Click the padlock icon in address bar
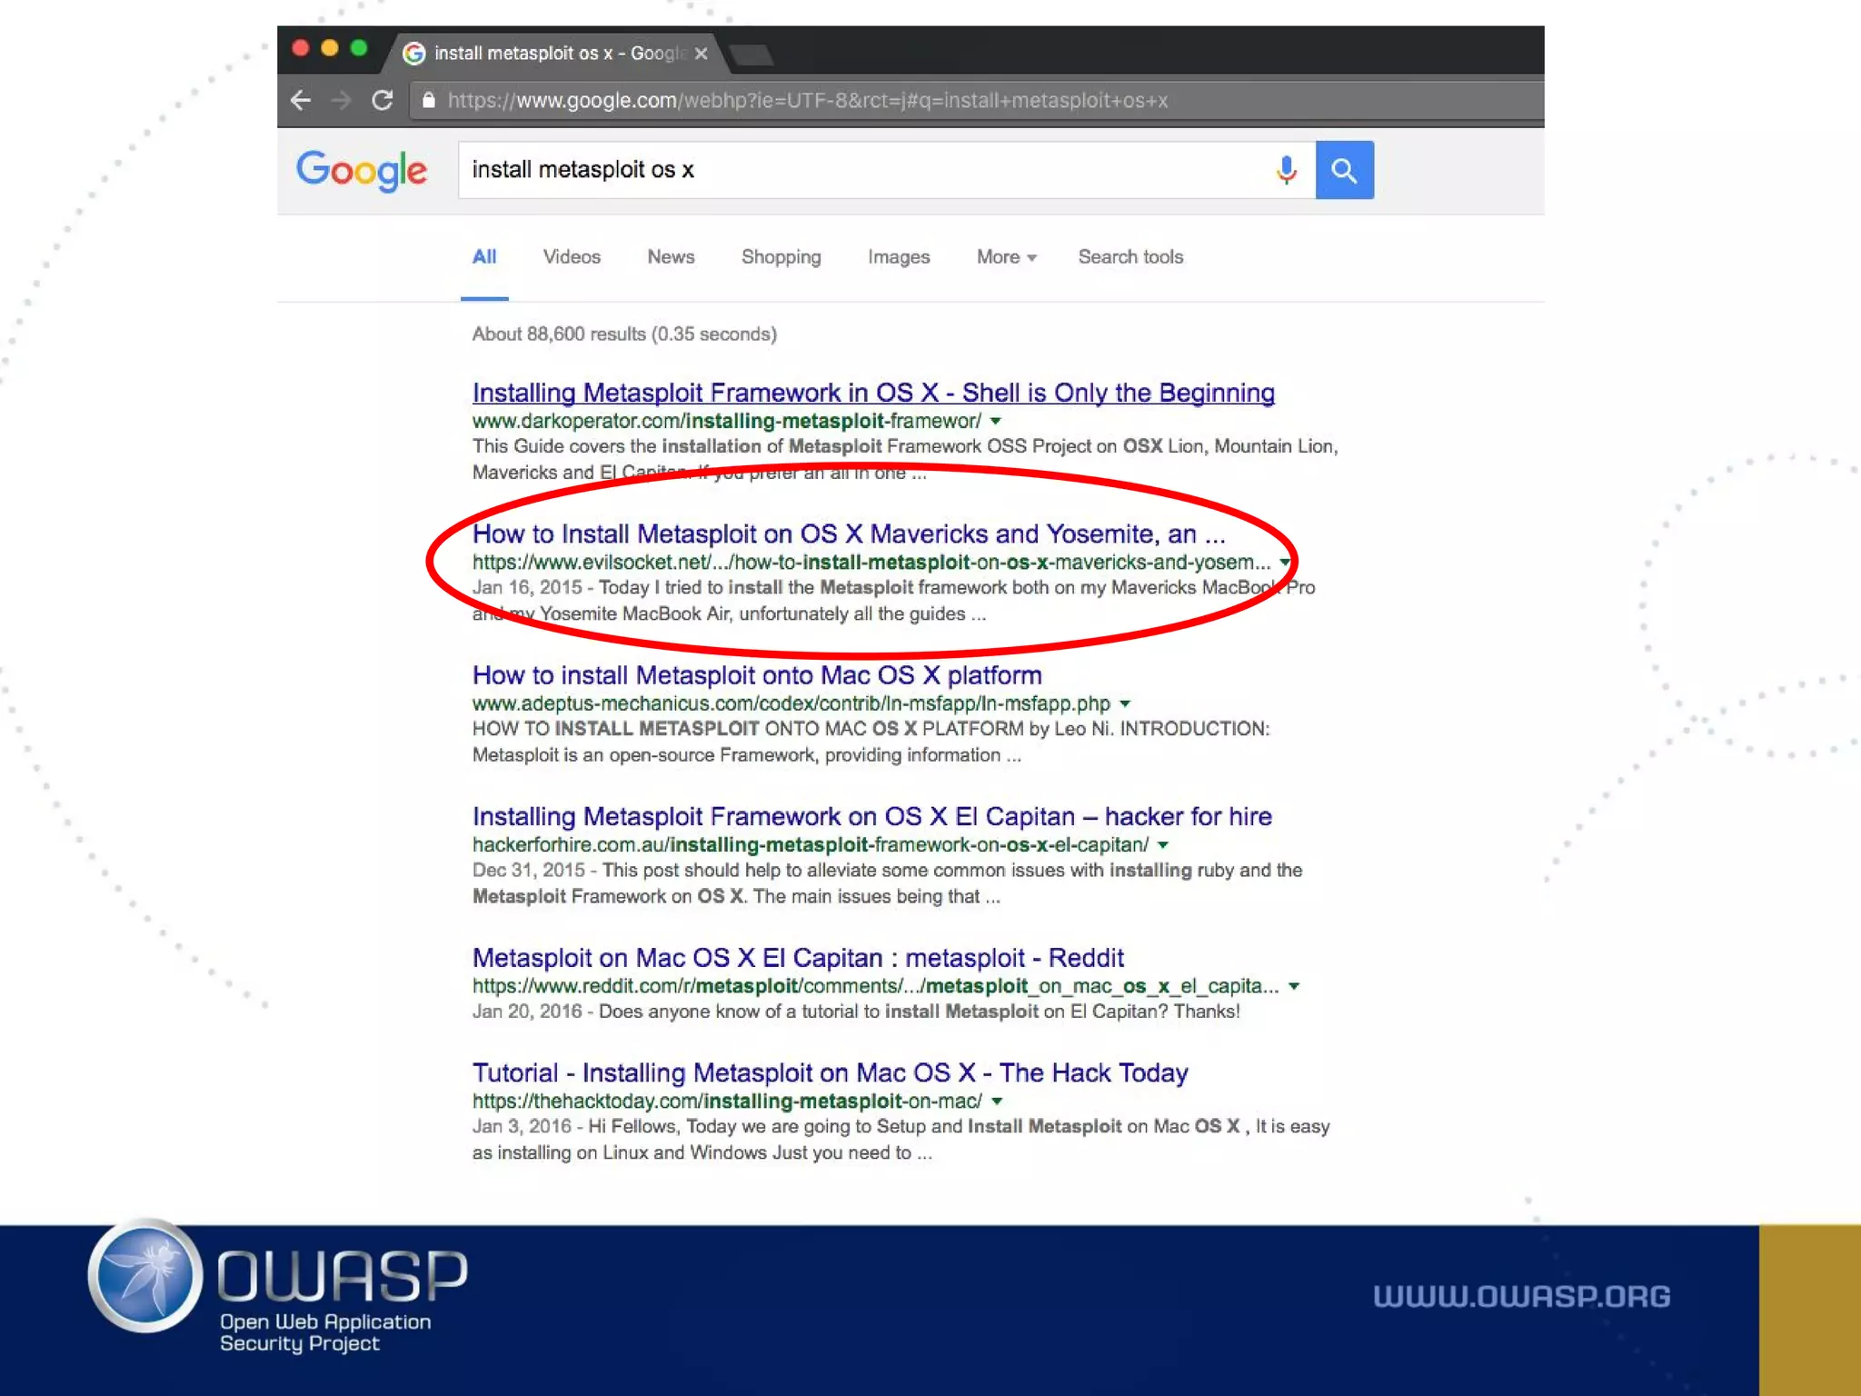Screen dimensions: 1861x1396 pos(429,100)
